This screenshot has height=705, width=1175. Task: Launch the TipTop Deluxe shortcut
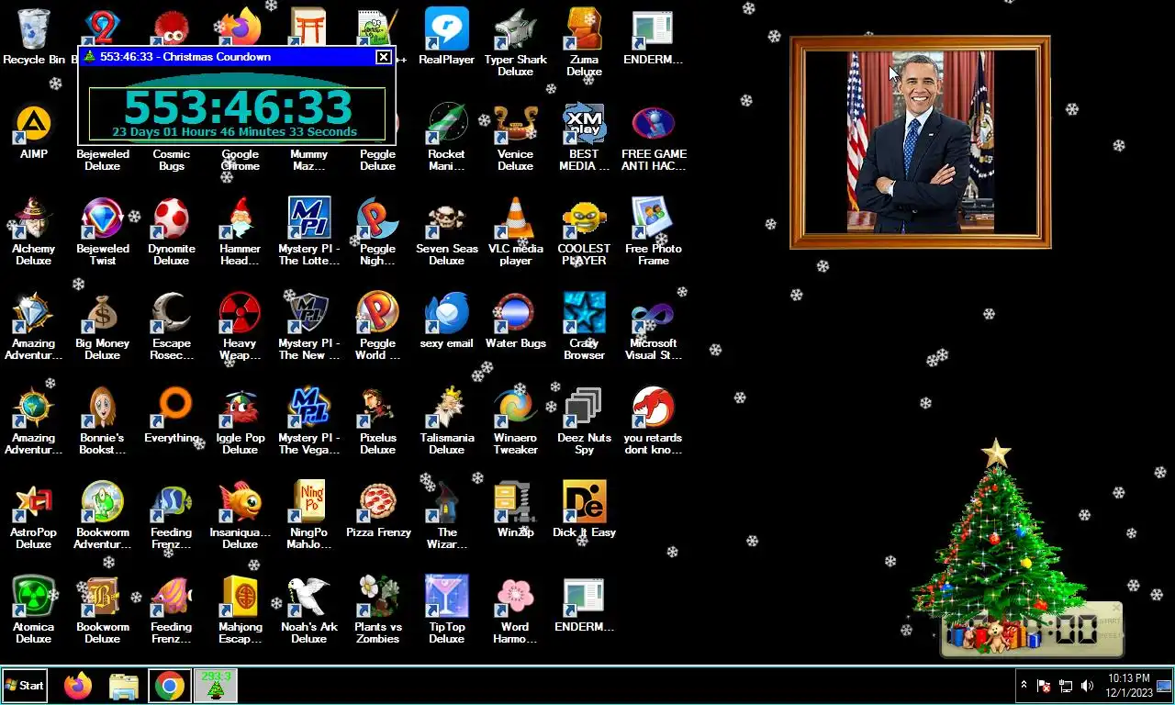click(447, 610)
